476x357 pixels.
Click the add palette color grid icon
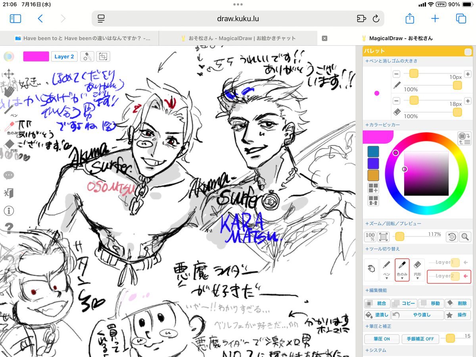tap(373, 188)
